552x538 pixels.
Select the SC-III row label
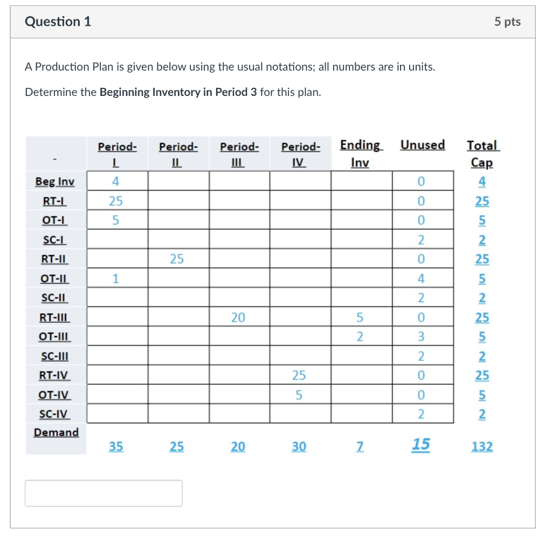(x=55, y=356)
